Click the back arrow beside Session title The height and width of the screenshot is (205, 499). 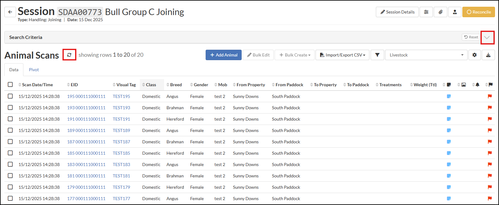pos(10,12)
